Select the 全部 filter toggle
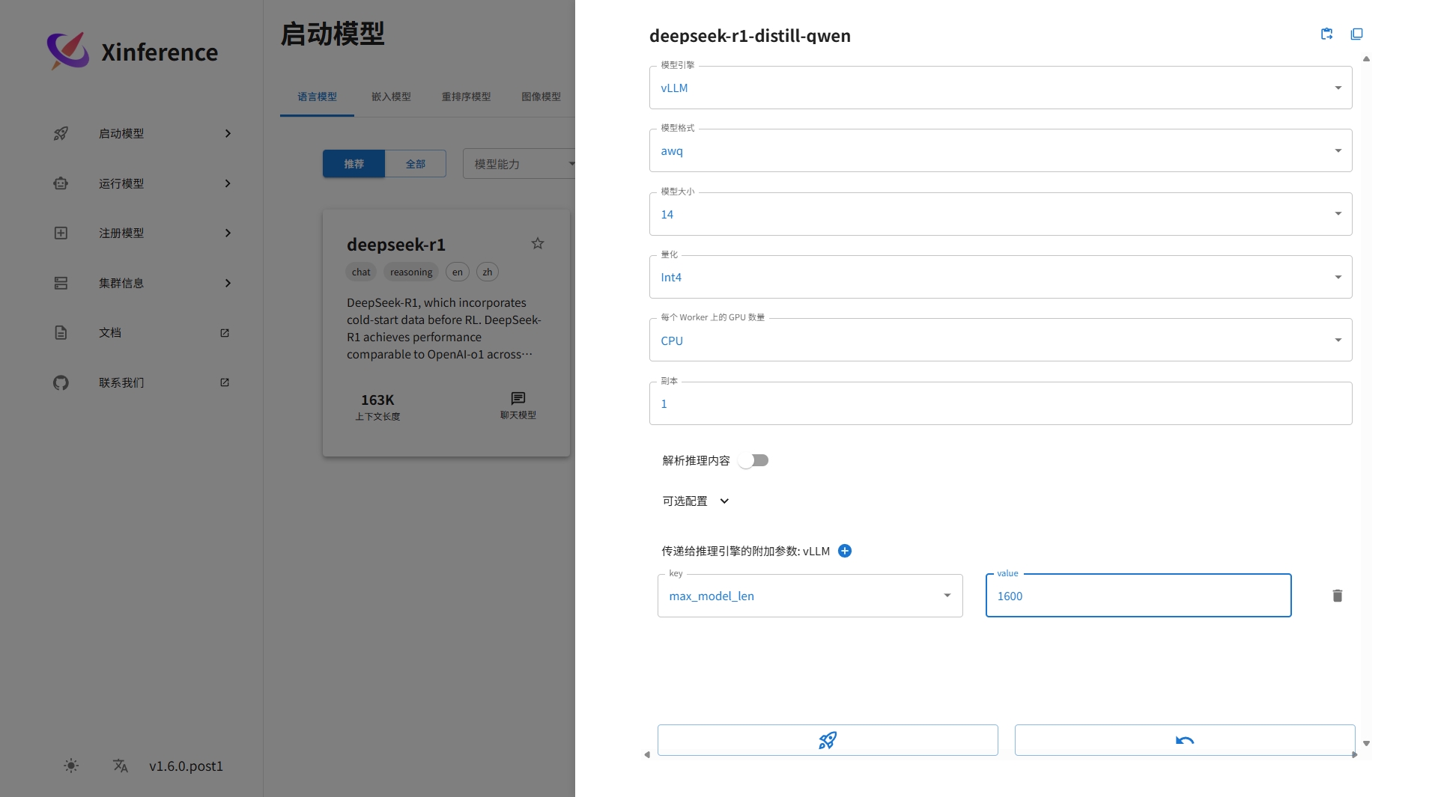Image resolution: width=1438 pixels, height=797 pixels. (x=415, y=164)
